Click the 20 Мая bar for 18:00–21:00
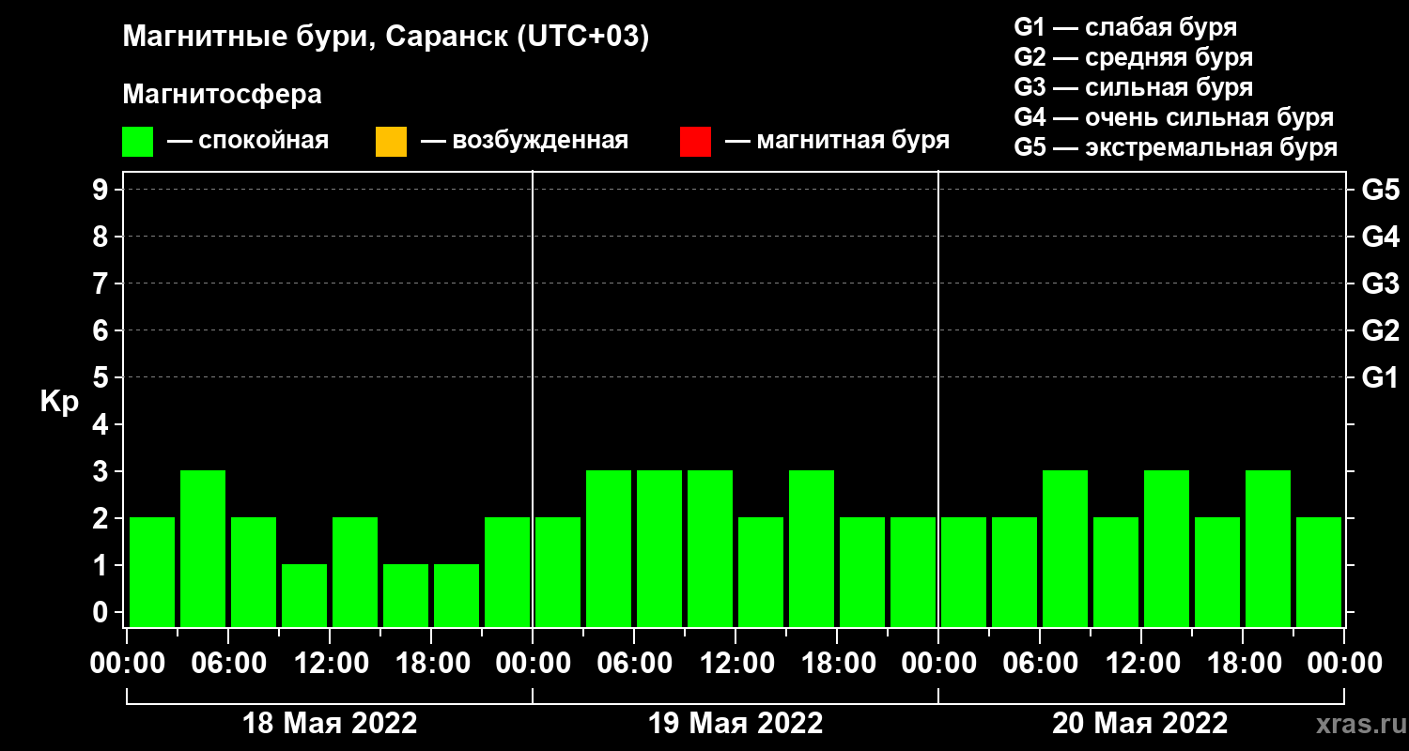Image resolution: width=1409 pixels, height=751 pixels. click(x=1268, y=548)
